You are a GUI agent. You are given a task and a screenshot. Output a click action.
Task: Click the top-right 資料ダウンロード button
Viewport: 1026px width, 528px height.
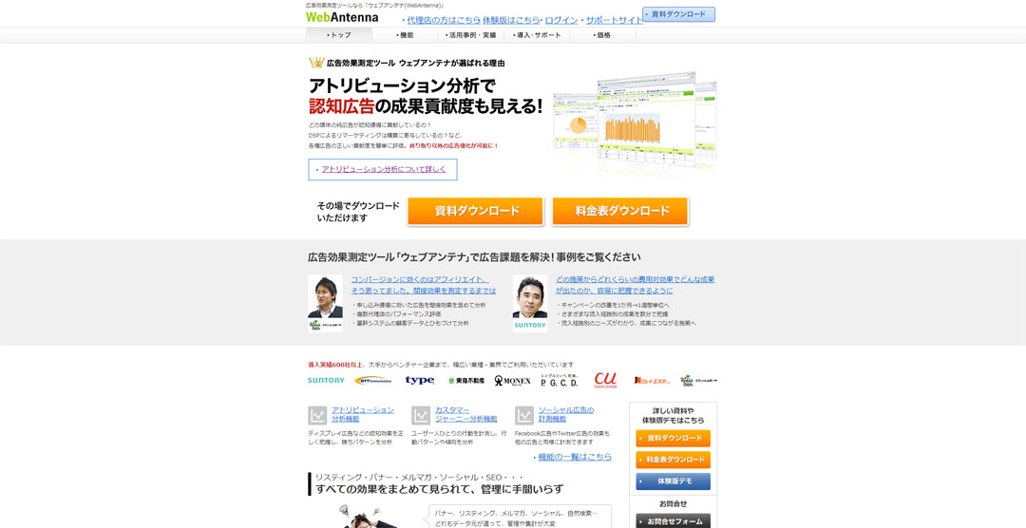click(678, 13)
